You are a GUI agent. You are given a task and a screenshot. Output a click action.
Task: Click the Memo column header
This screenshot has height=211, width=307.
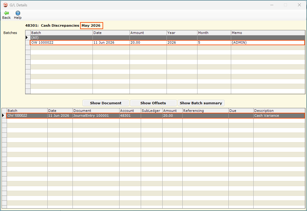[268, 33]
